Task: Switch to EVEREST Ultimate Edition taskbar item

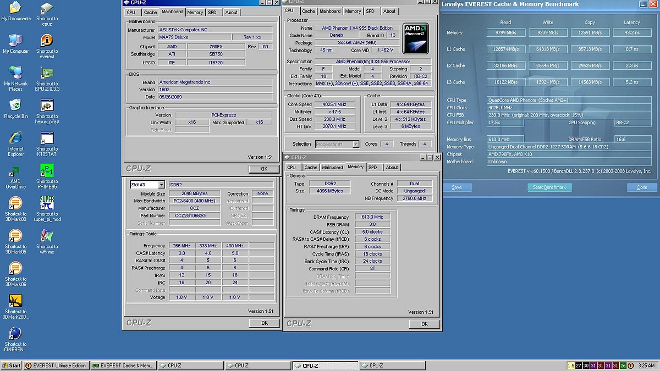Action: point(56,366)
